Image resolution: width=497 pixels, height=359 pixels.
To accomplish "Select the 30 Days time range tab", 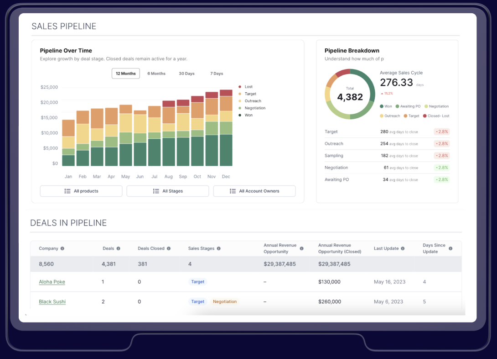I will [186, 74].
